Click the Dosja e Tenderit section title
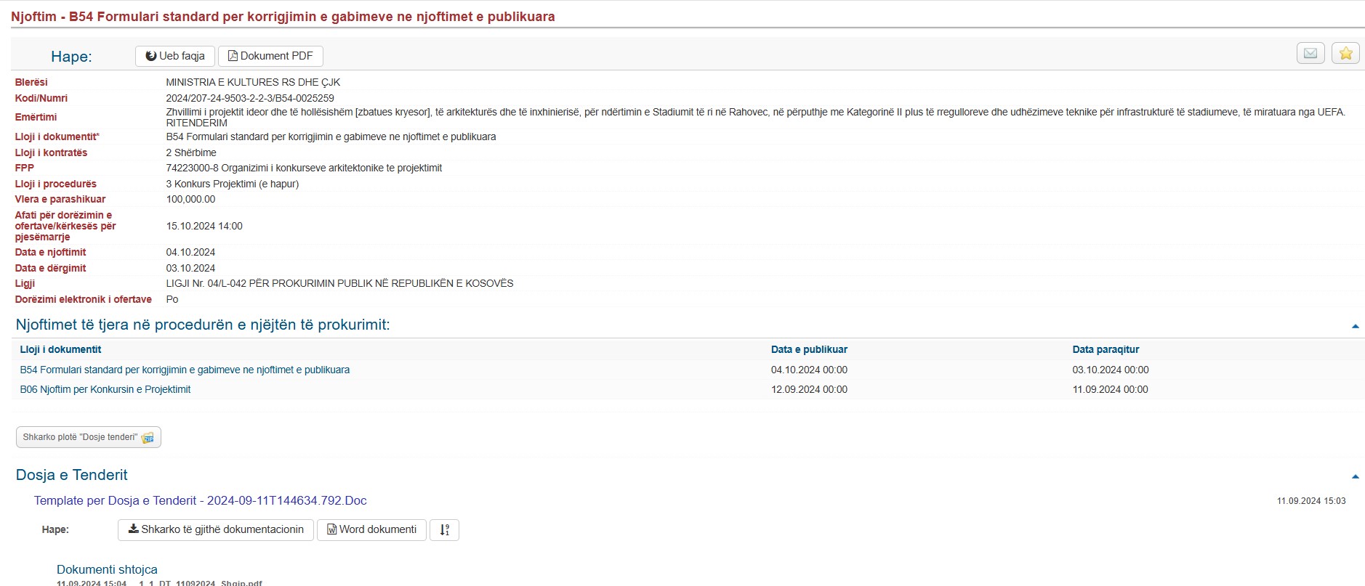 71,475
